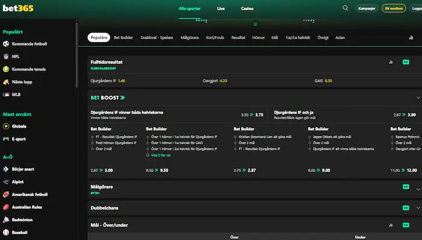The image size is (422, 240).
Task: Open the Globala star icon
Action: pos(6,126)
